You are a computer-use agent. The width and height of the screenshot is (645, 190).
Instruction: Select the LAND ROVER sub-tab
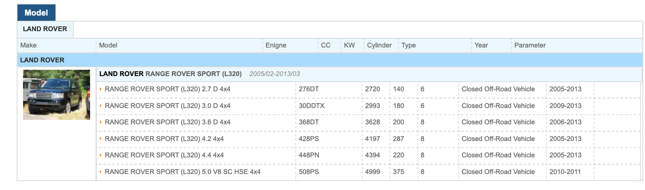coord(45,29)
